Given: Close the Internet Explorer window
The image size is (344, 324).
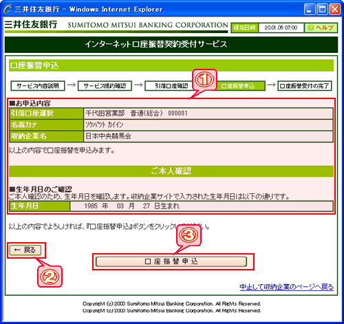Looking at the screenshot, I should point(334,10).
